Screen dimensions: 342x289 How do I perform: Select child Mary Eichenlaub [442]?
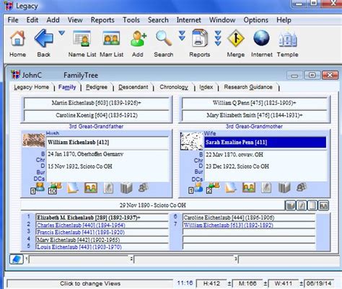[102, 240]
